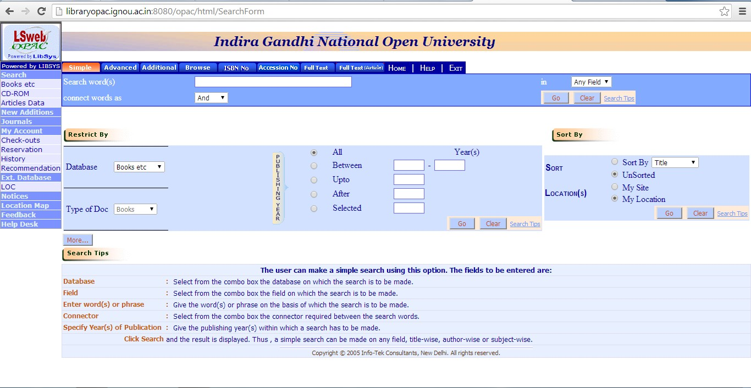Click the browser reload icon
This screenshot has width=751, height=388.
click(41, 10)
